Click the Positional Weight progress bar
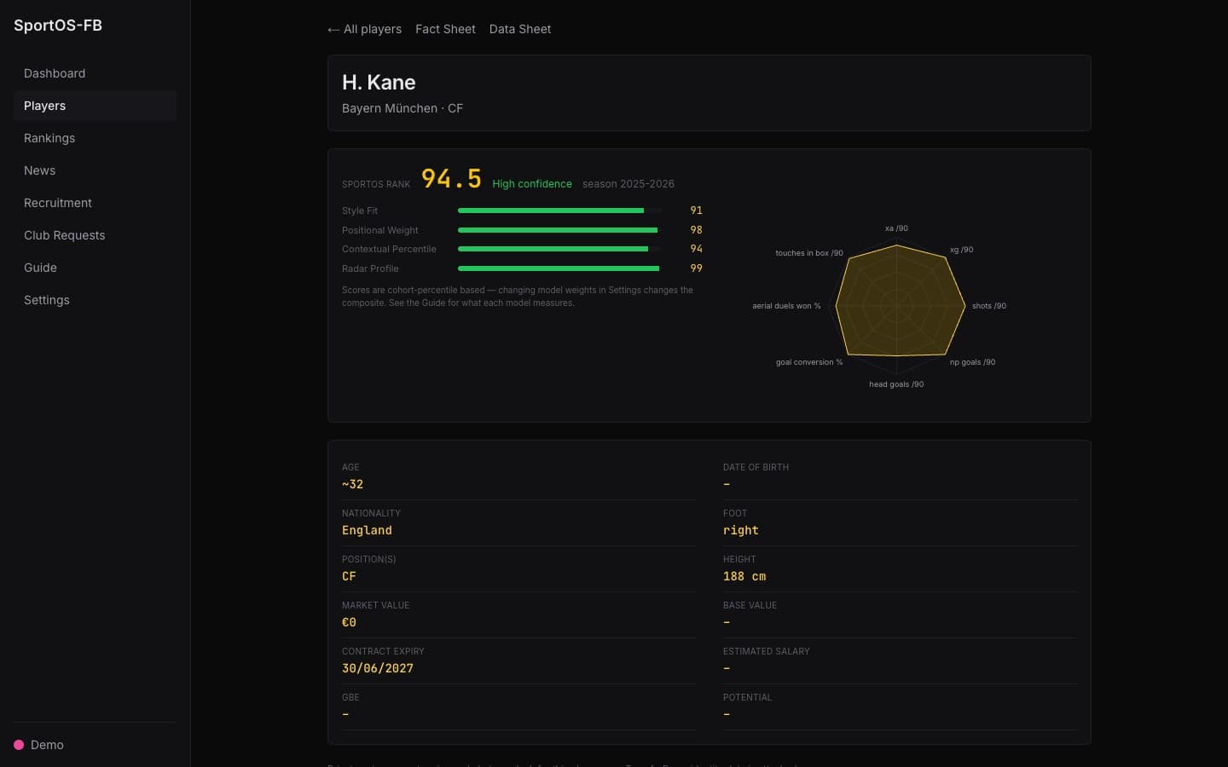The width and height of the screenshot is (1228, 767). (559, 230)
